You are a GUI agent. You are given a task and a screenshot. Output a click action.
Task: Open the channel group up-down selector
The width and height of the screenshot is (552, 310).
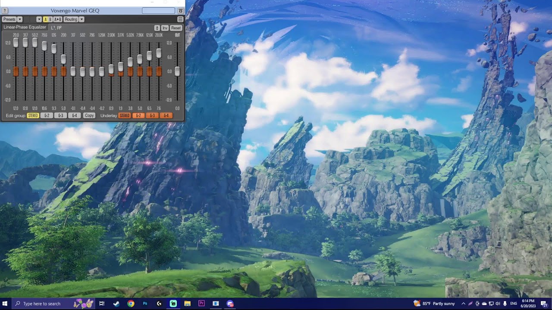click(157, 28)
